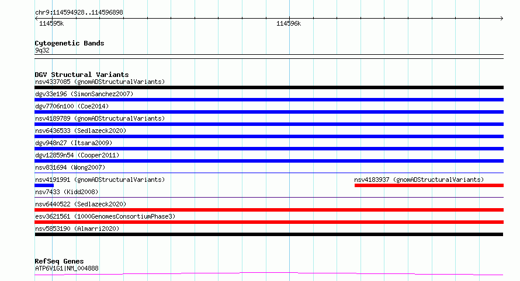Click the black nsv5853190 variant bar
Screen dimensions: 520x281
269,234
